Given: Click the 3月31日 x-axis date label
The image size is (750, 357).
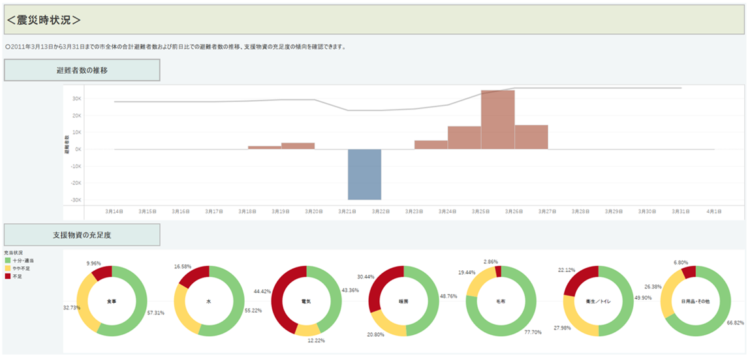Looking at the screenshot, I should [680, 211].
